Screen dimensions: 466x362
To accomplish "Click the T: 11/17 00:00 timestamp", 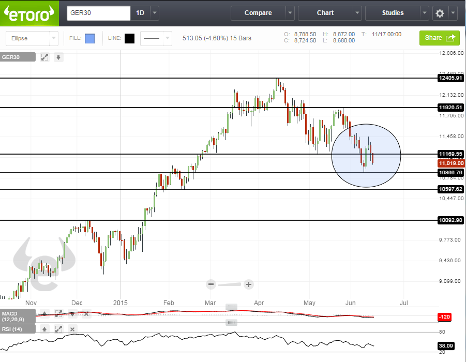I will point(381,34).
